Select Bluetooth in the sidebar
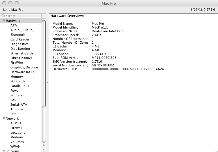Screen dimensions: 218x152 click(18, 35)
